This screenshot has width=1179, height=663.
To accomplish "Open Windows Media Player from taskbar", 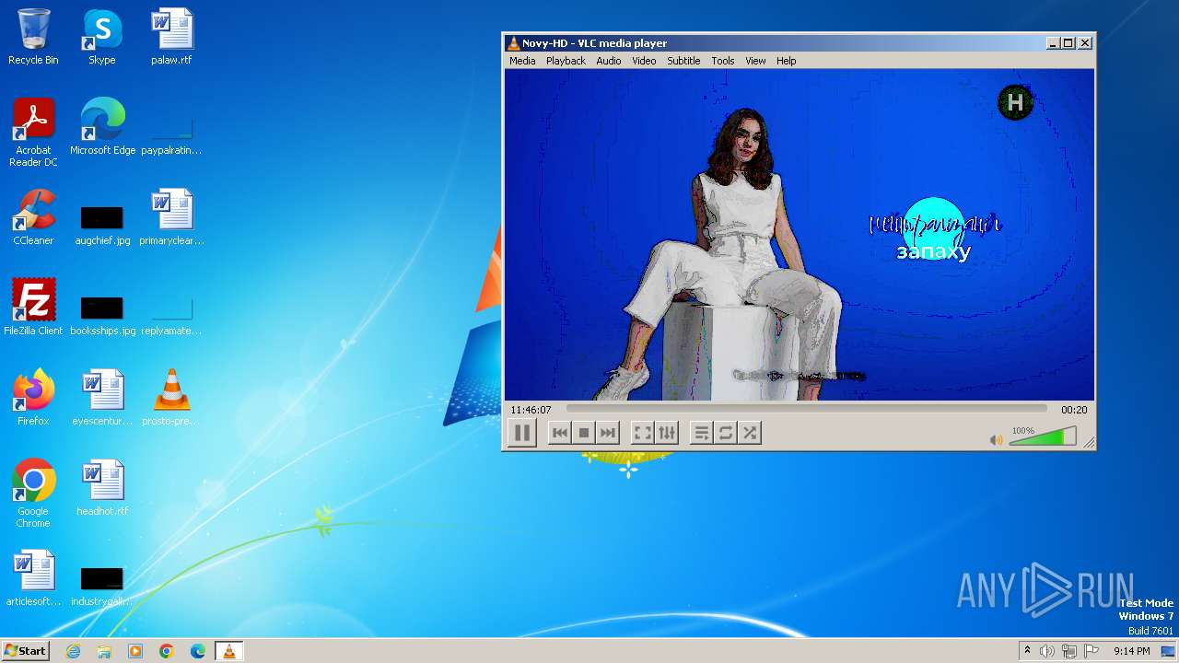I will [135, 651].
